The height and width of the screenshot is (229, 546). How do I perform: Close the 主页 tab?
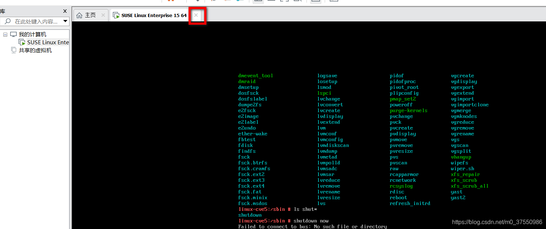(x=103, y=15)
